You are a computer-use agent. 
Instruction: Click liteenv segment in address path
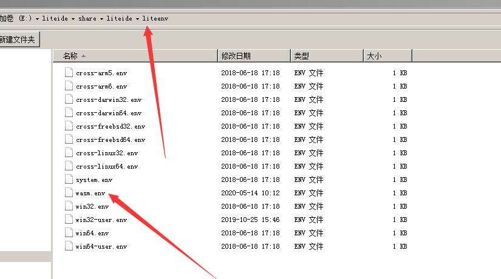pos(155,19)
